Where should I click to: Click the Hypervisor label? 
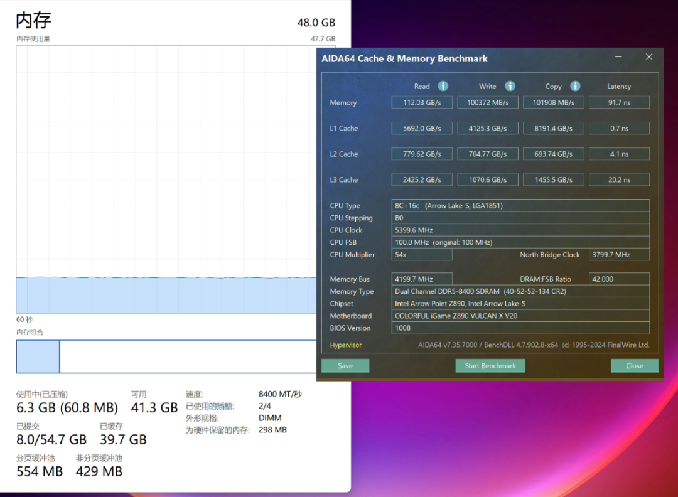pyautogui.click(x=345, y=345)
